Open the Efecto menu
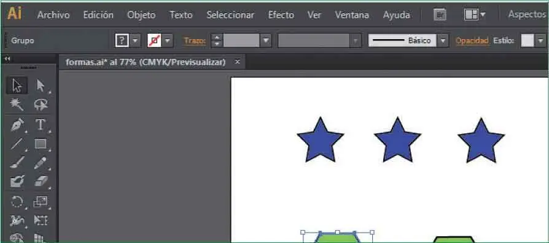Viewport: 549px width, 243px height. pyautogui.click(x=281, y=15)
